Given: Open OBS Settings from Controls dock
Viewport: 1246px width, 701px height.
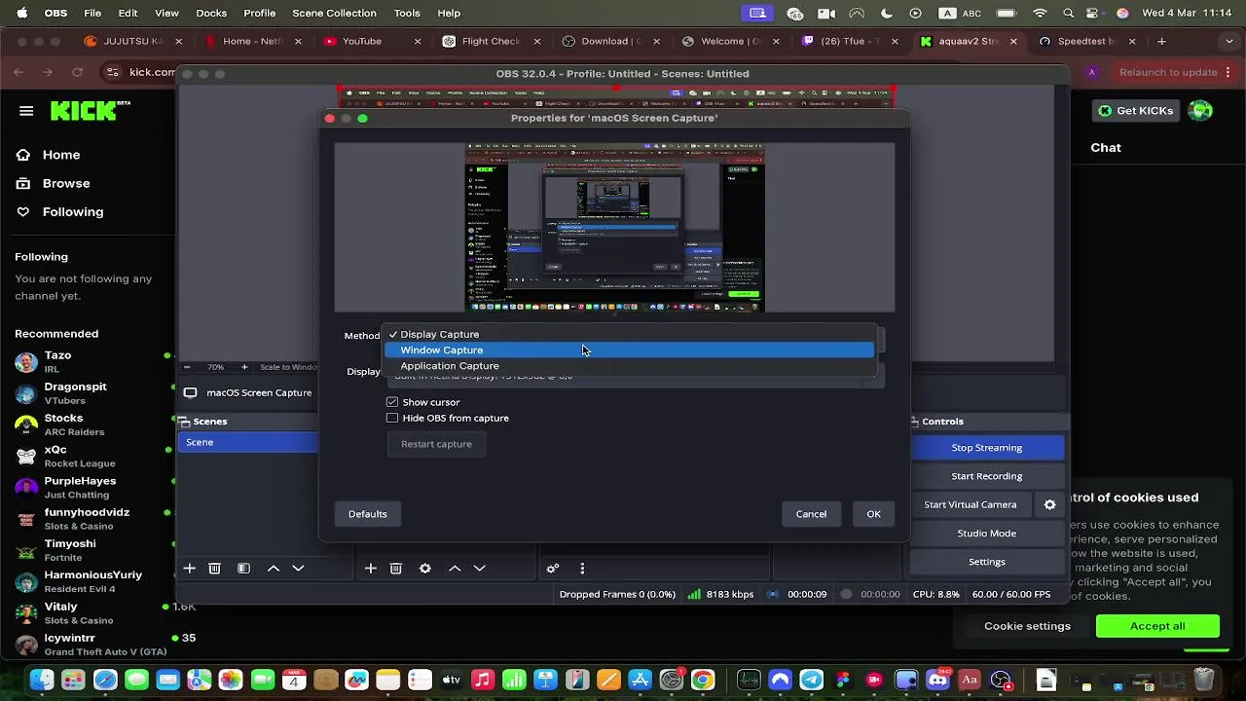Looking at the screenshot, I should [x=986, y=562].
